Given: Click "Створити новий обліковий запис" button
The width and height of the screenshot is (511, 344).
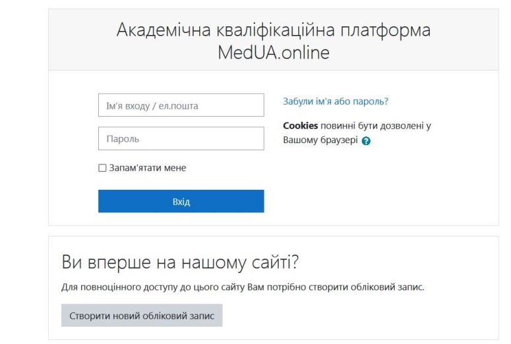Looking at the screenshot, I should 142,315.
